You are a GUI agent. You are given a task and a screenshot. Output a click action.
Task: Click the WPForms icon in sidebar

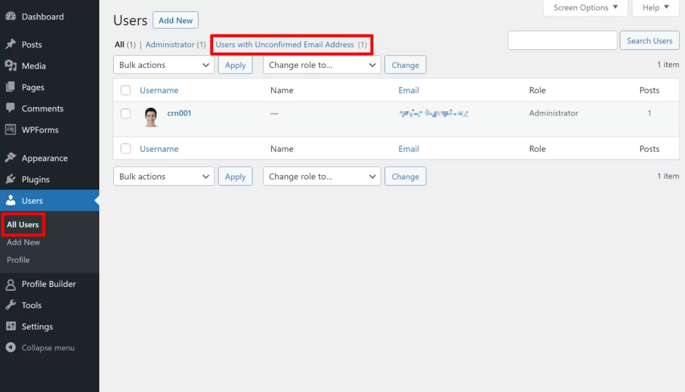(x=10, y=130)
